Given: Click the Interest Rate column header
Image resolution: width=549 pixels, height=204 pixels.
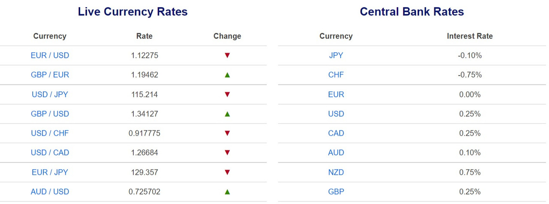Looking at the screenshot, I should [470, 36].
